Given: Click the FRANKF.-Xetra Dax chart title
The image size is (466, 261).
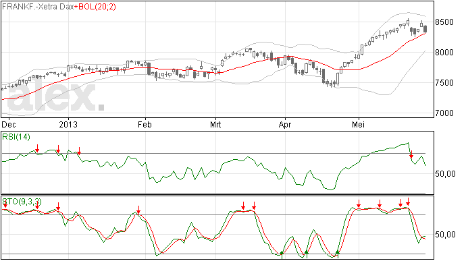Looking at the screenshot, I should [x=38, y=7].
